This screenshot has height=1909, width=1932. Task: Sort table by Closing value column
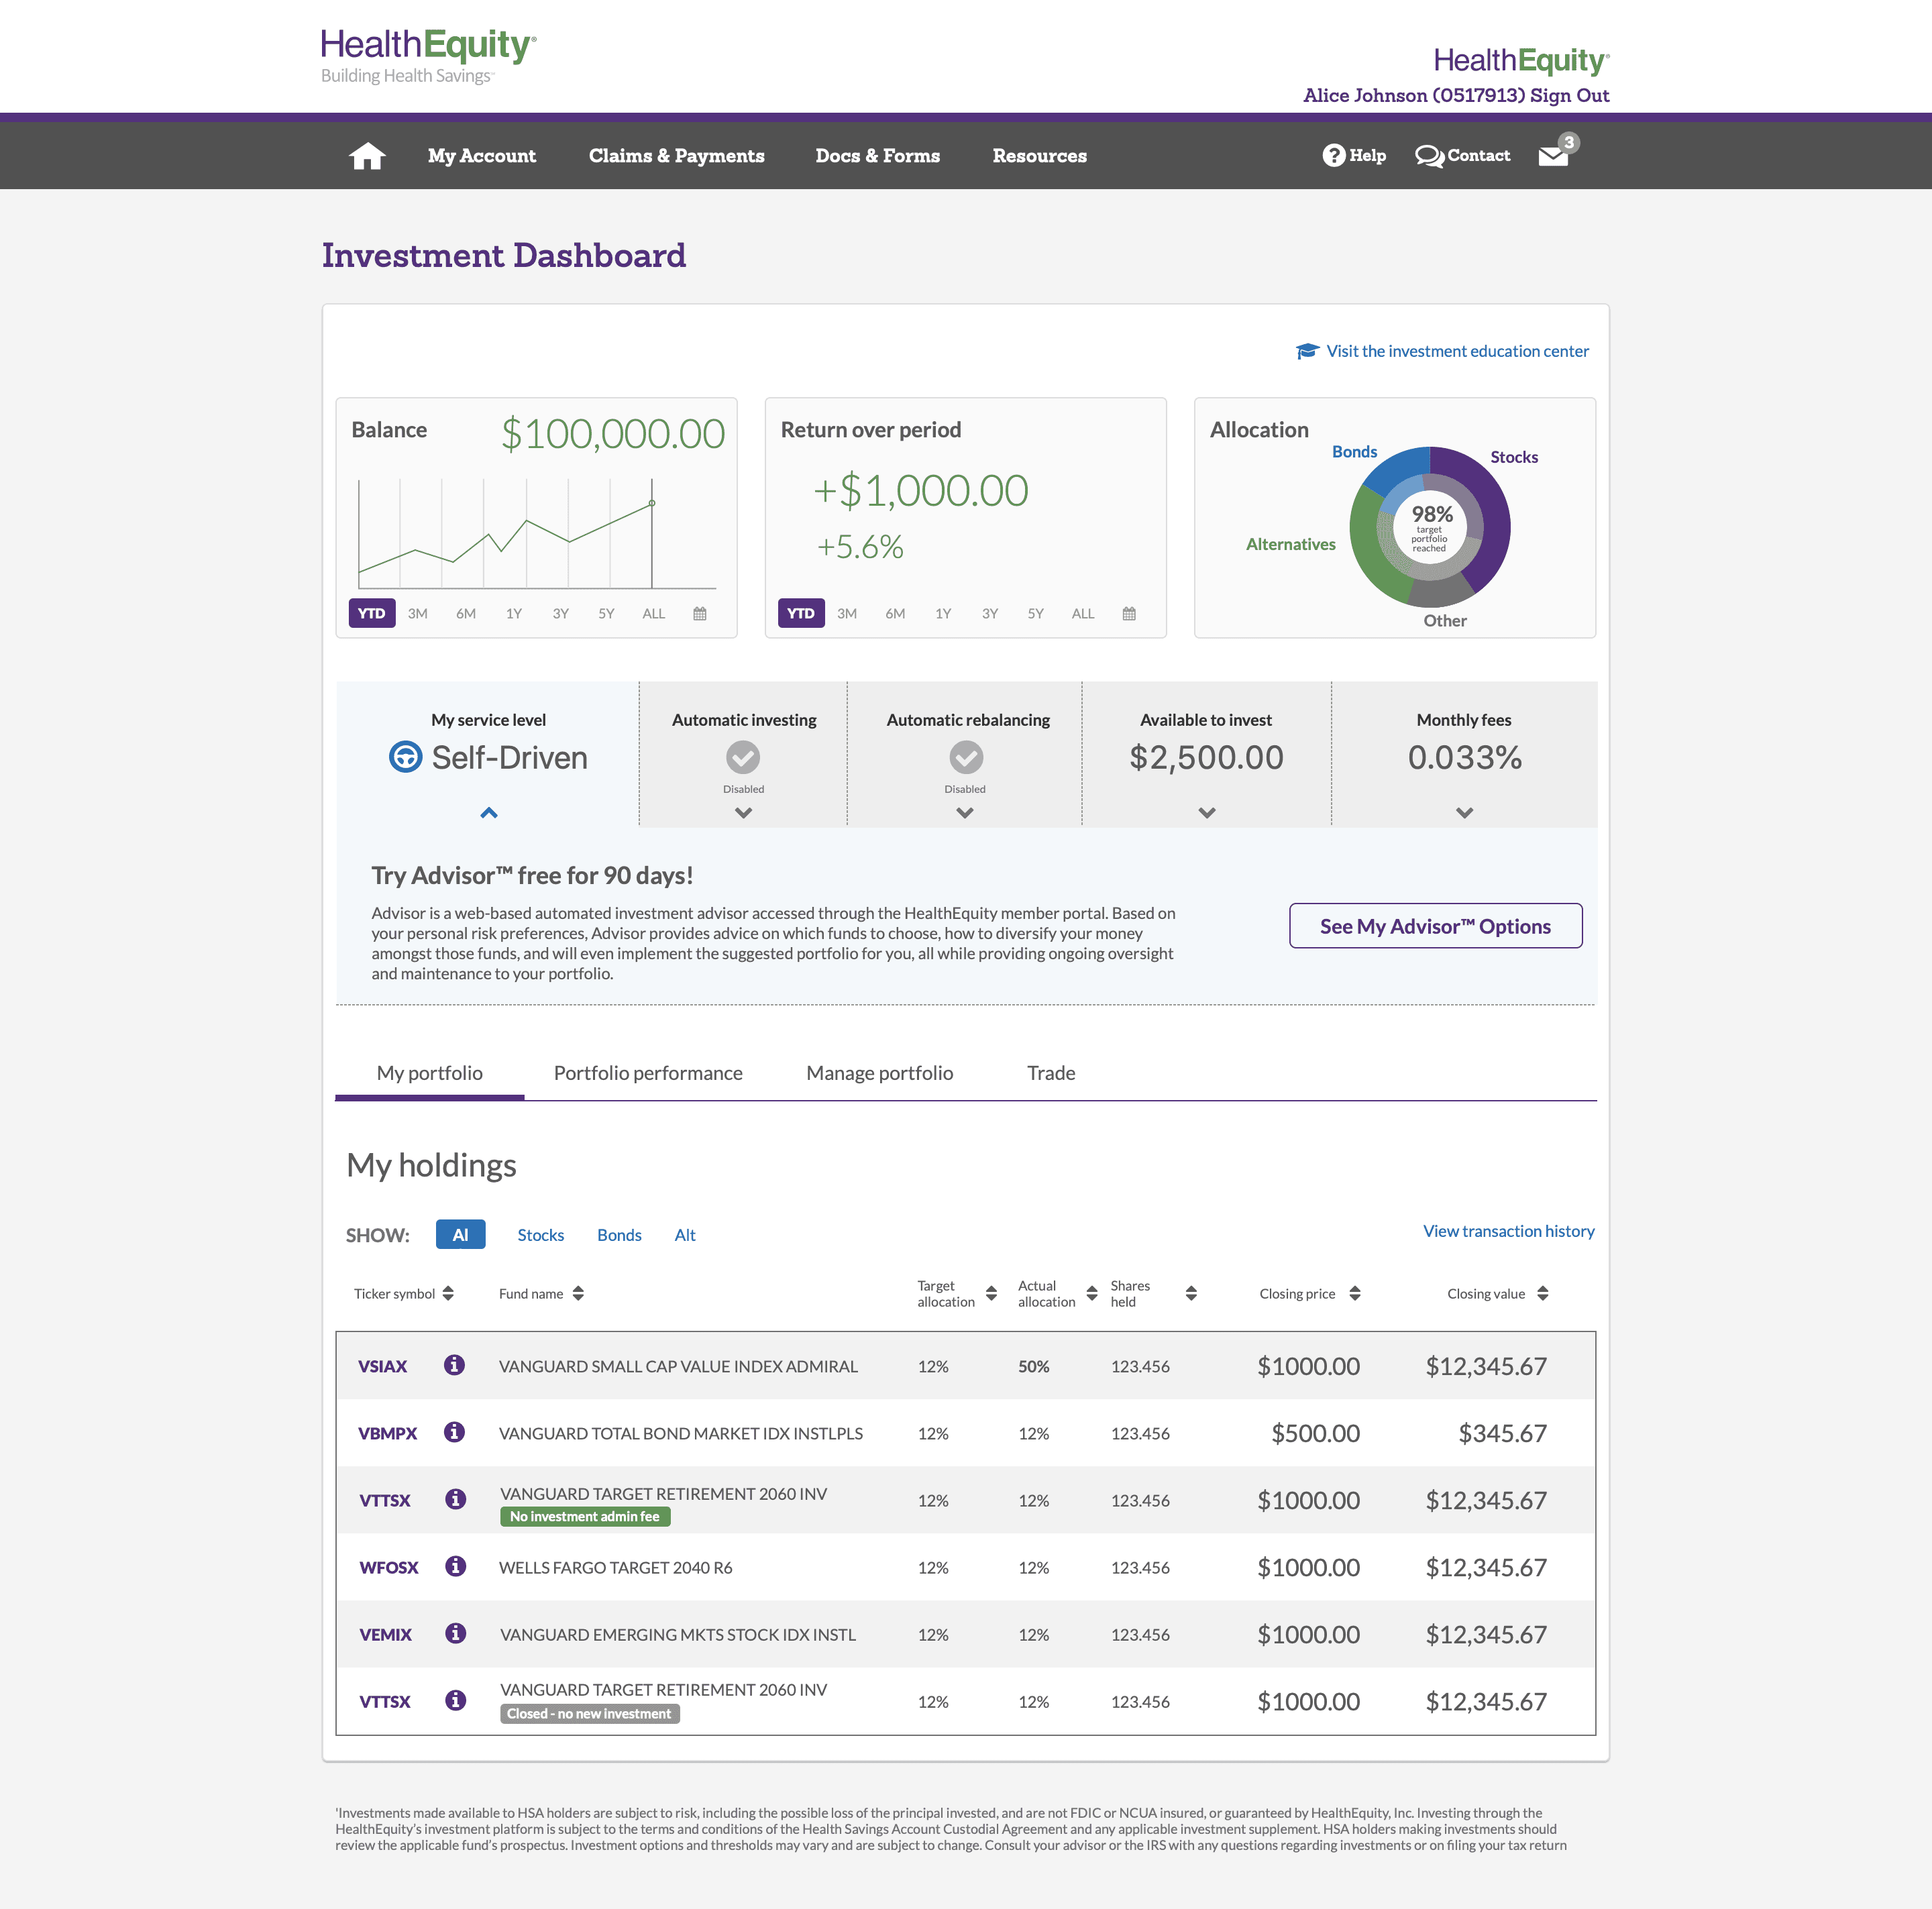1543,1293
